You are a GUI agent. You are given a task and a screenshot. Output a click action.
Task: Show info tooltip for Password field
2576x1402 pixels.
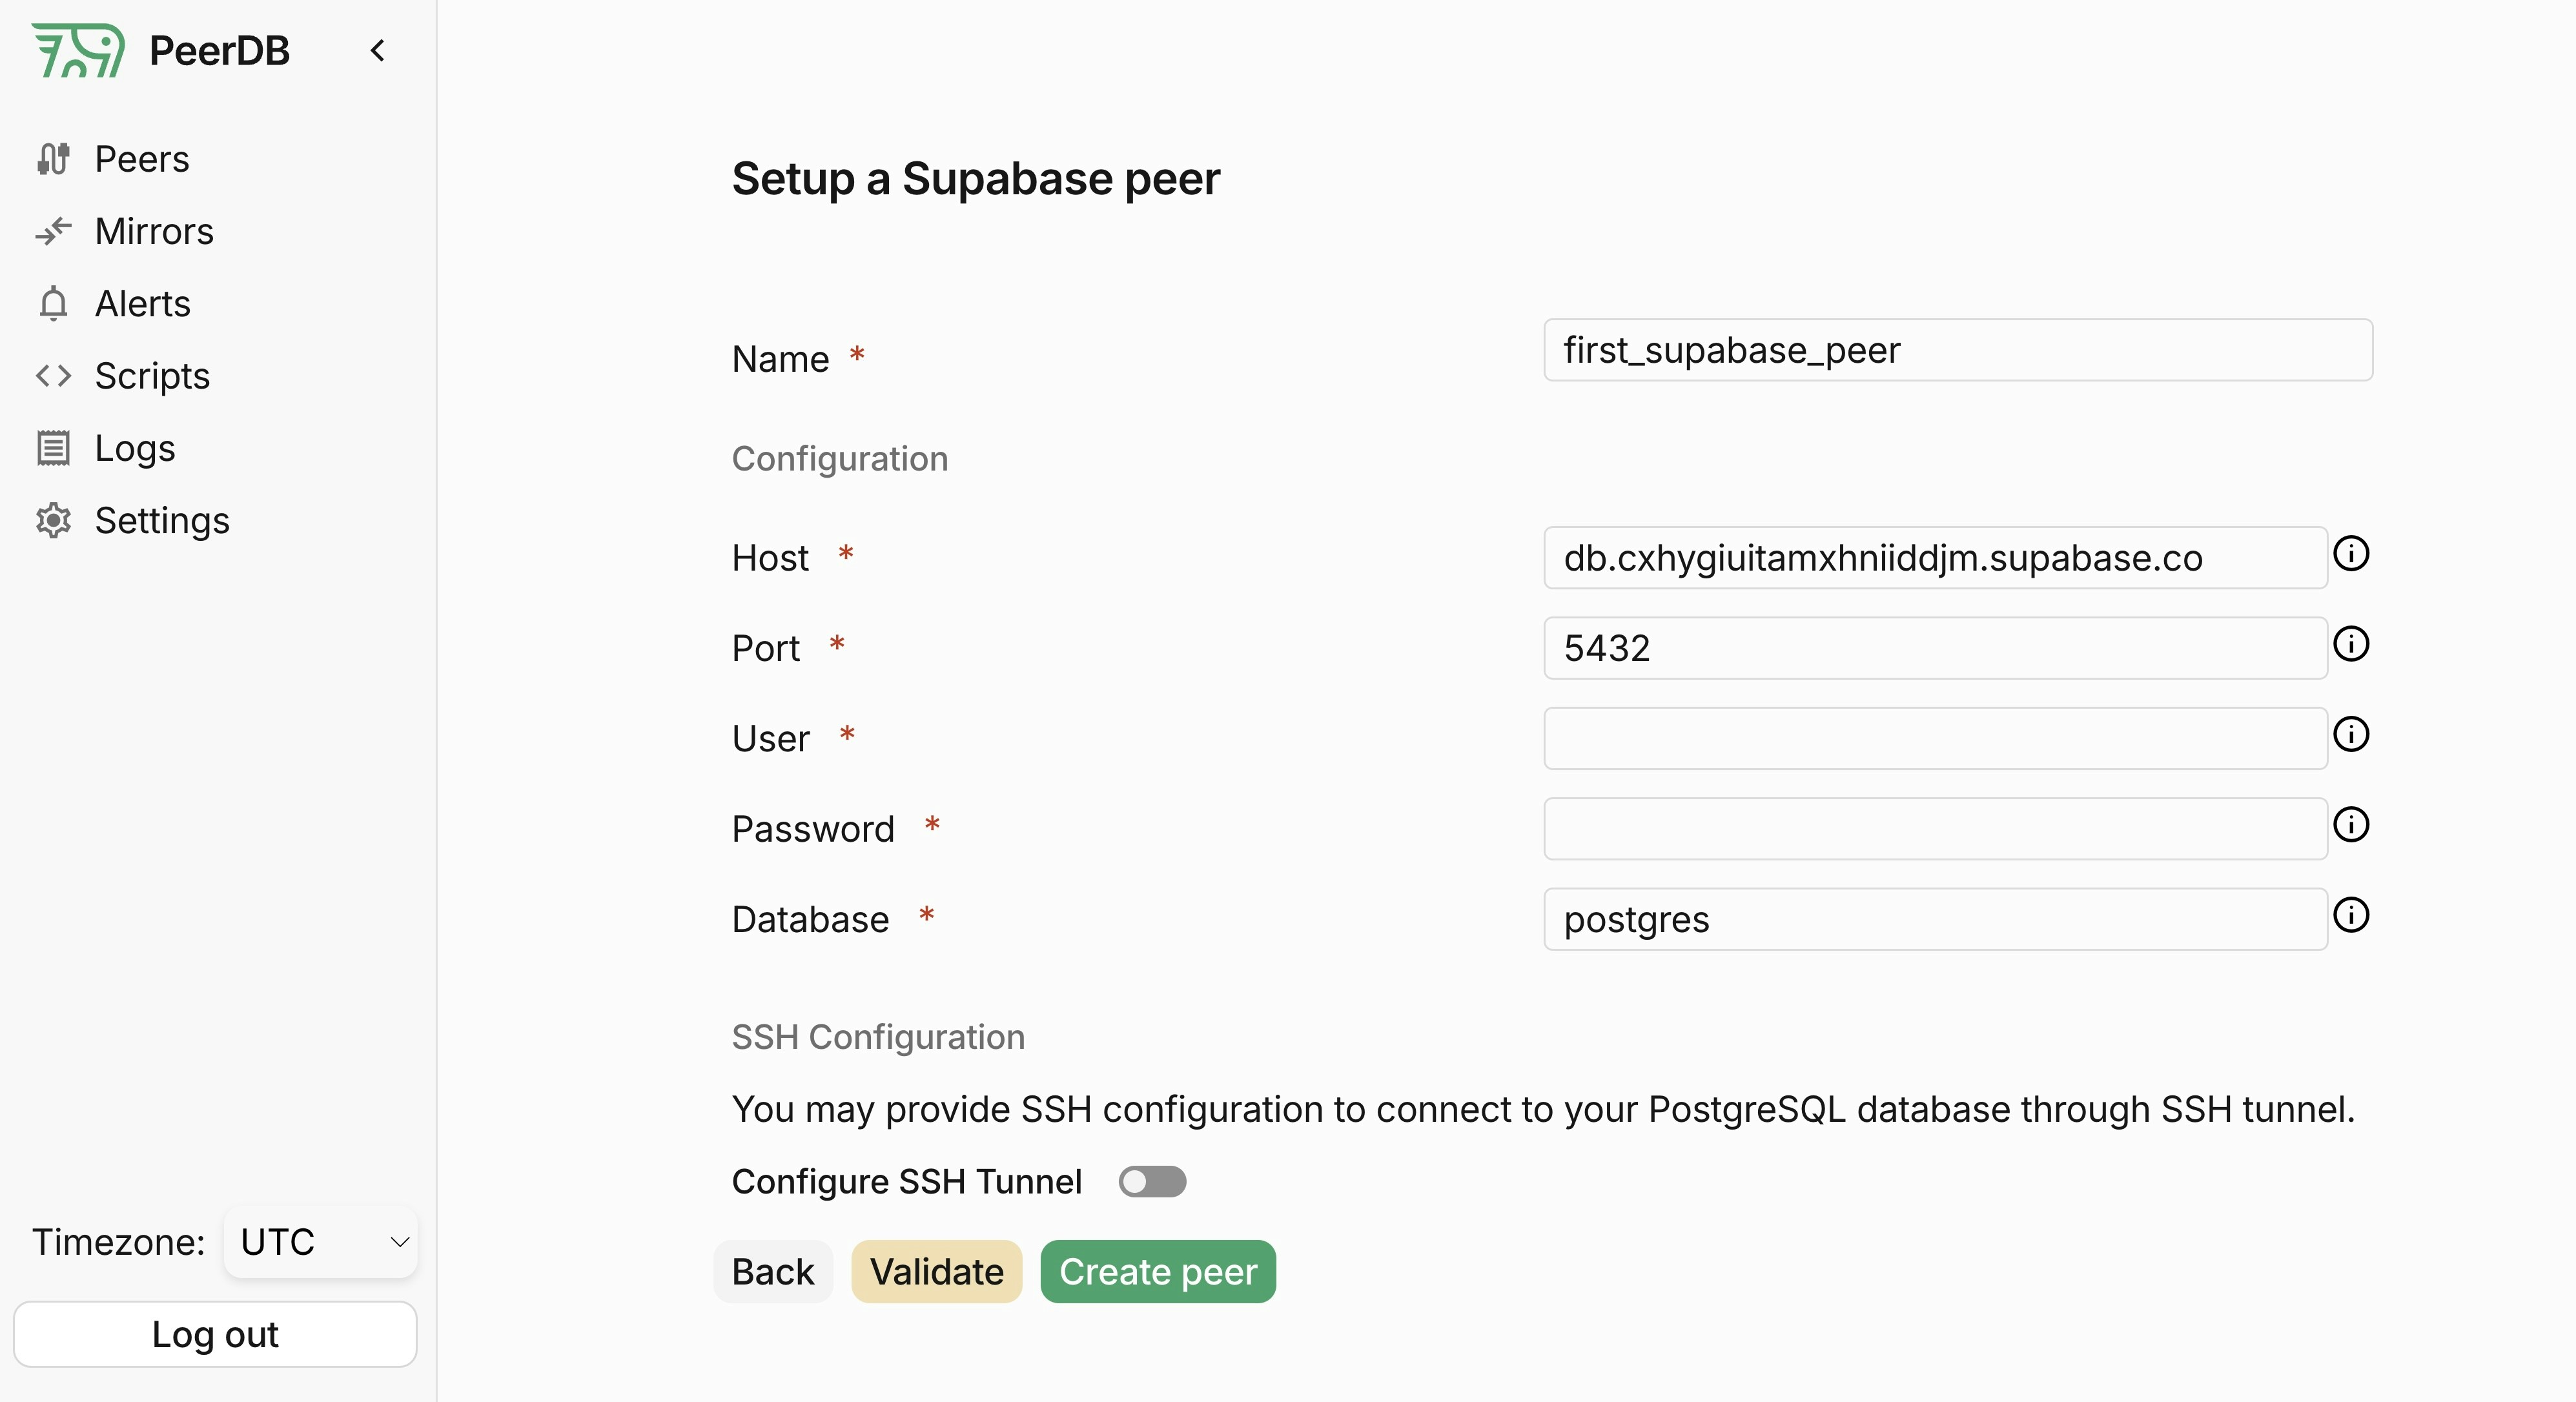point(2351,824)
